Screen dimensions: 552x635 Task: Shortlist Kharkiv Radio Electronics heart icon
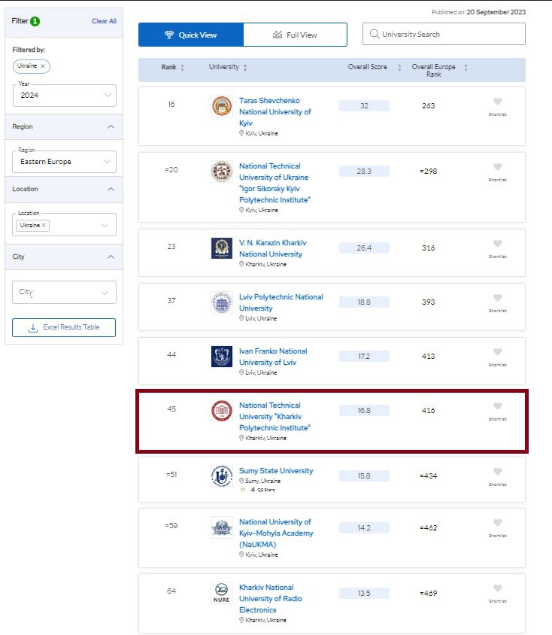click(497, 588)
